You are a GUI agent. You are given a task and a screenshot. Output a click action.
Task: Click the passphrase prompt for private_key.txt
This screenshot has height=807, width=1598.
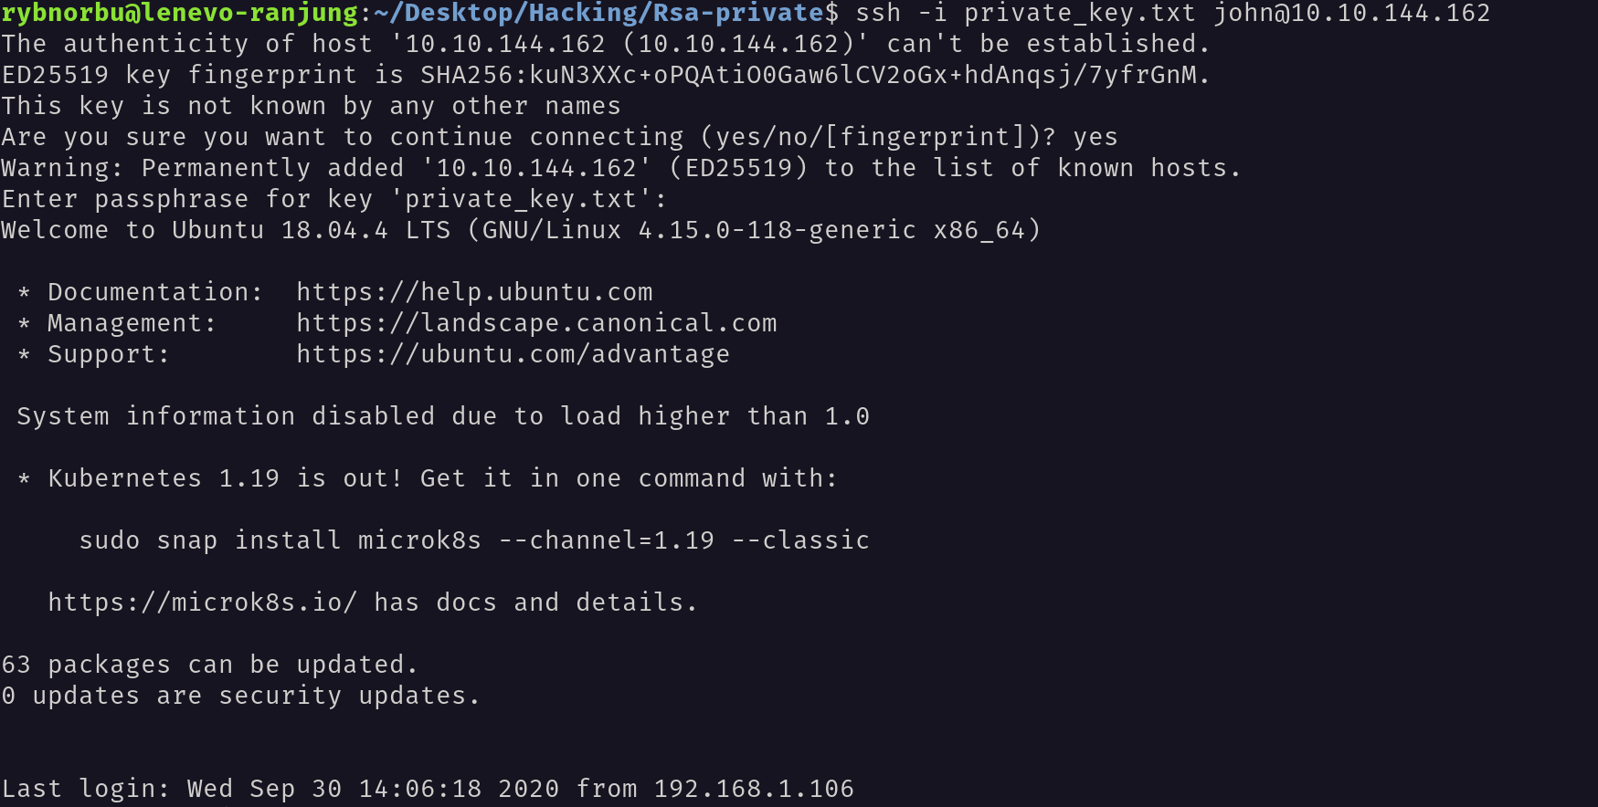(x=334, y=199)
